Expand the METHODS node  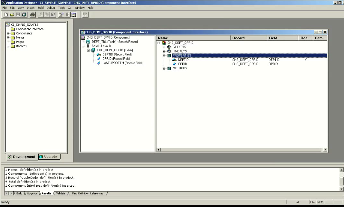coord(164,68)
